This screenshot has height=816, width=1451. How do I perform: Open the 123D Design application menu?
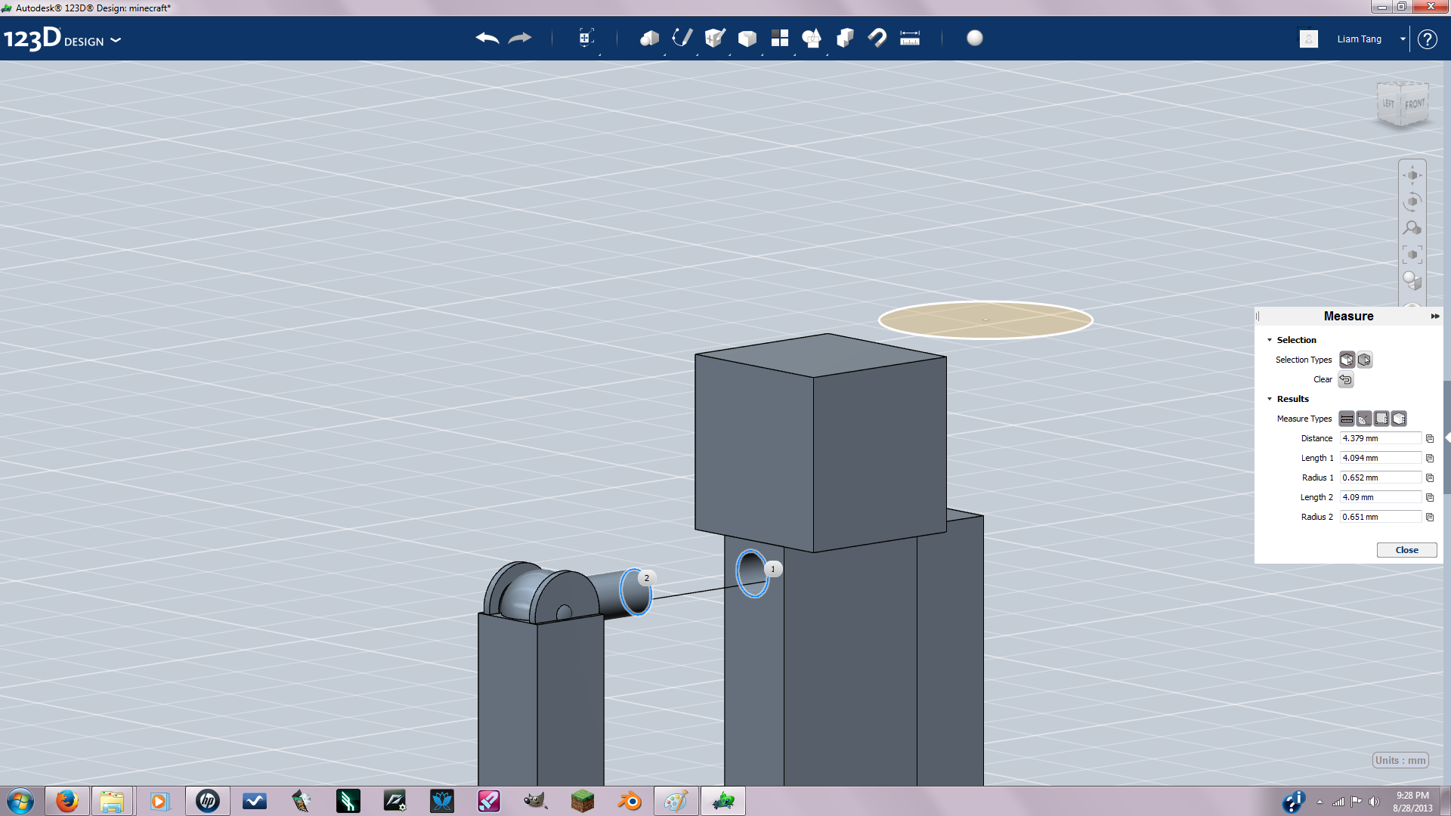pos(62,39)
